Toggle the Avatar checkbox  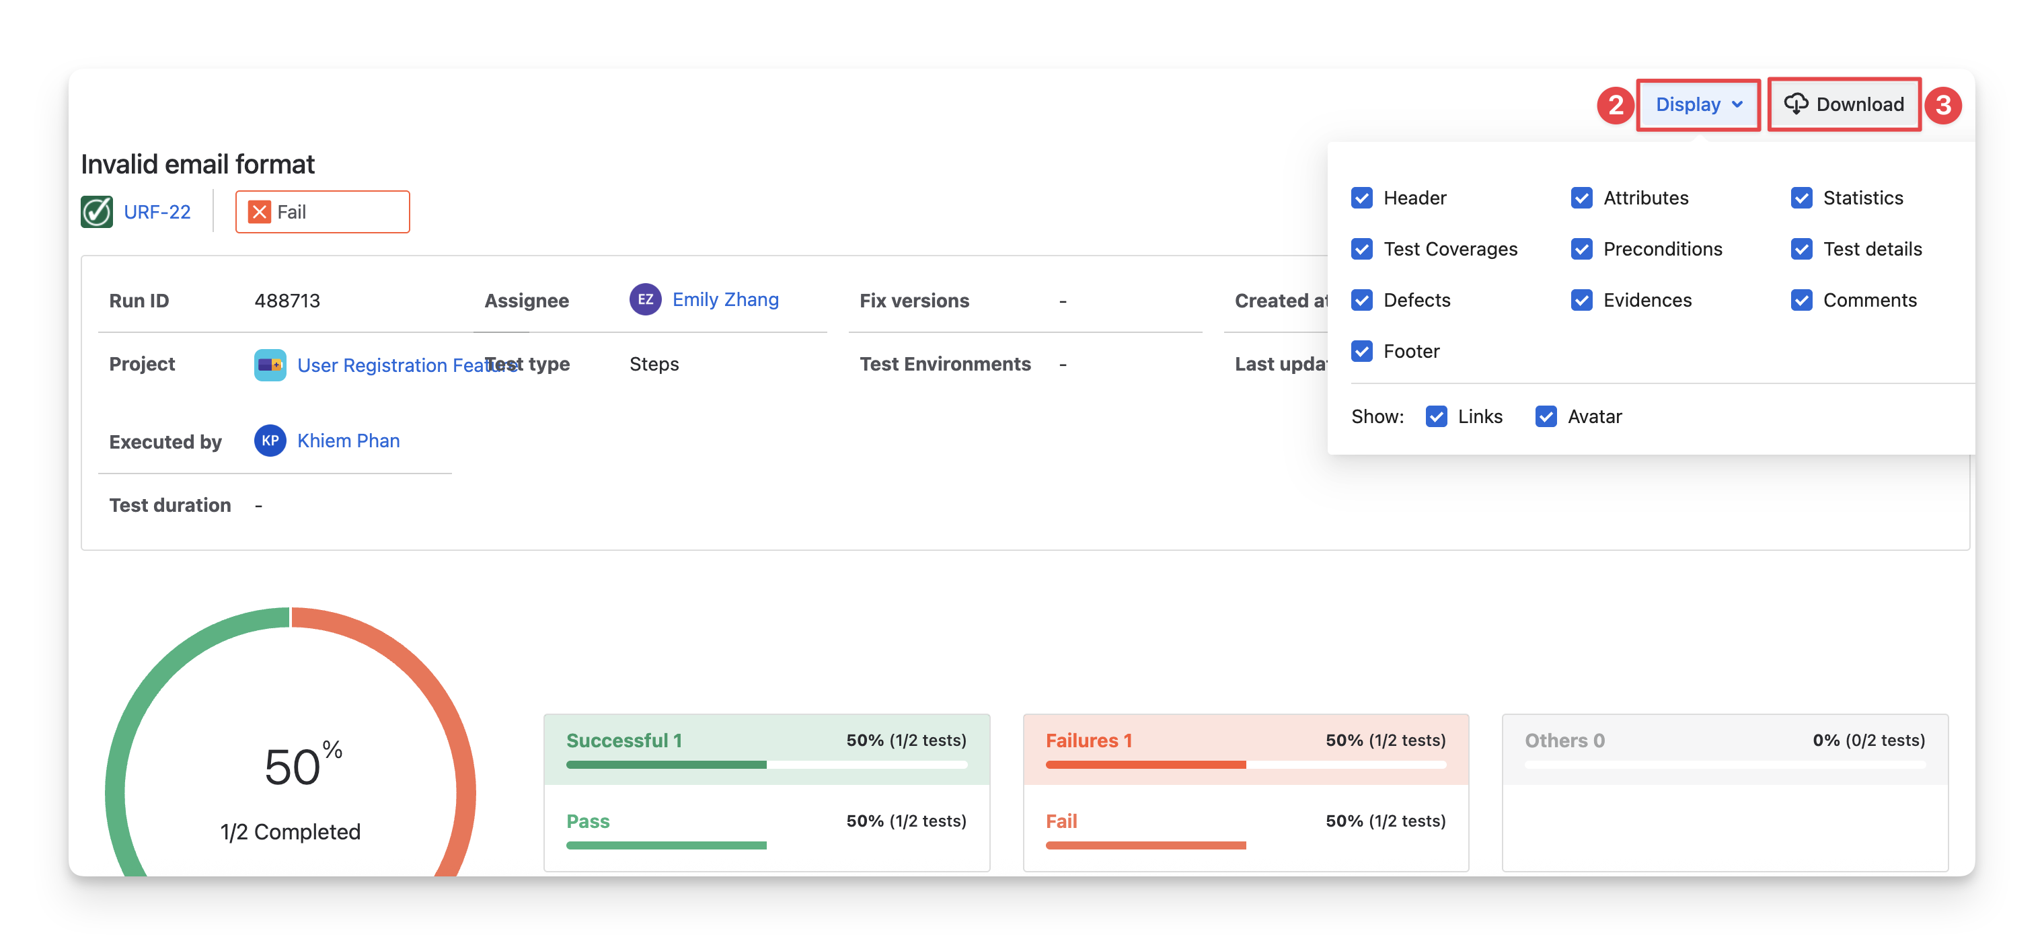point(1546,416)
